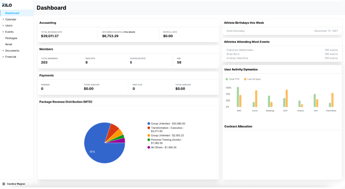Click the purple All Others legend dot
This screenshot has width=345, height=189.
tap(149, 147)
